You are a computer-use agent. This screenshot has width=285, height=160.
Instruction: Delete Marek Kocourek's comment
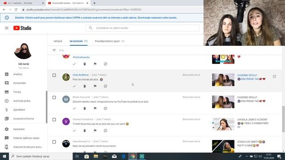(x=85, y=108)
